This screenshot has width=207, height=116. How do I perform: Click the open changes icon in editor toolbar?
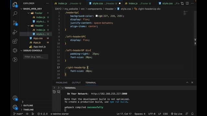click(x=182, y=4)
